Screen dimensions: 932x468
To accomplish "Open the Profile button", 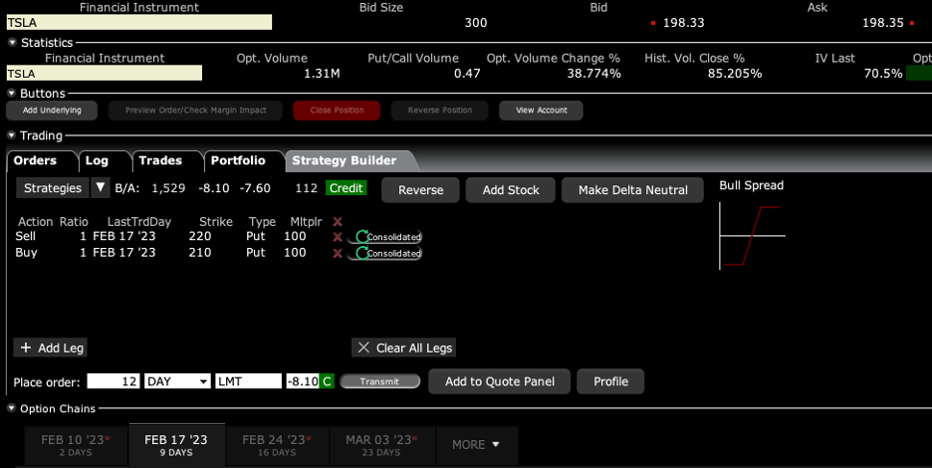I will point(610,381).
